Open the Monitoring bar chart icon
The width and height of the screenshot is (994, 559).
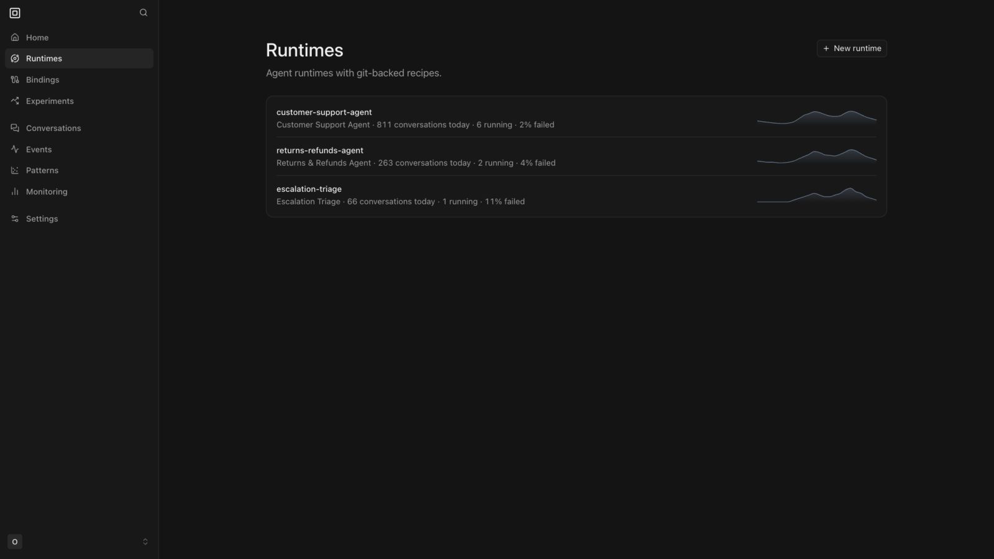(15, 191)
